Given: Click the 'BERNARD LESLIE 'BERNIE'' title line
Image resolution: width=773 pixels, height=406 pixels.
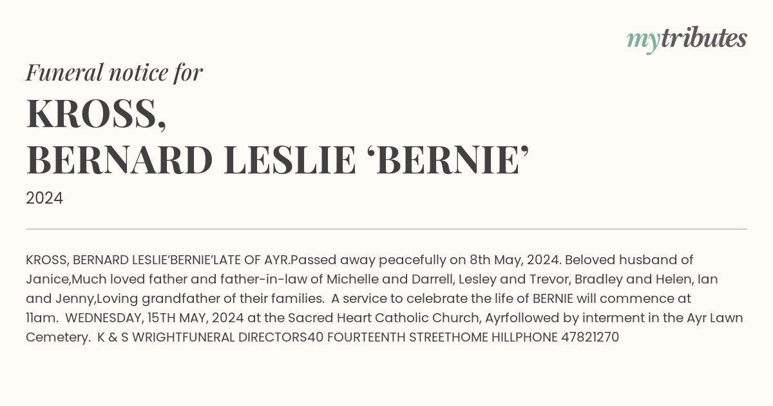Looking at the screenshot, I should pyautogui.click(x=278, y=160).
